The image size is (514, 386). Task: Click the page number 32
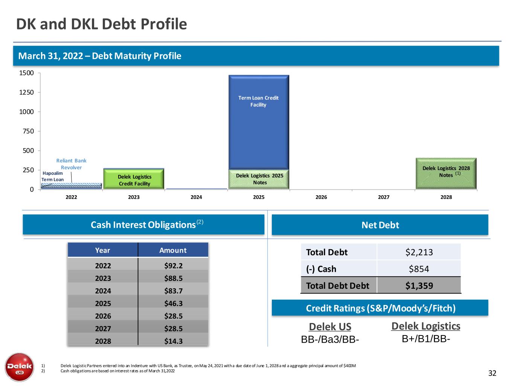coord(492,373)
